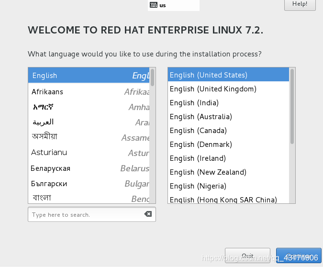
Task: Open the Help! button
Action: point(300,4)
